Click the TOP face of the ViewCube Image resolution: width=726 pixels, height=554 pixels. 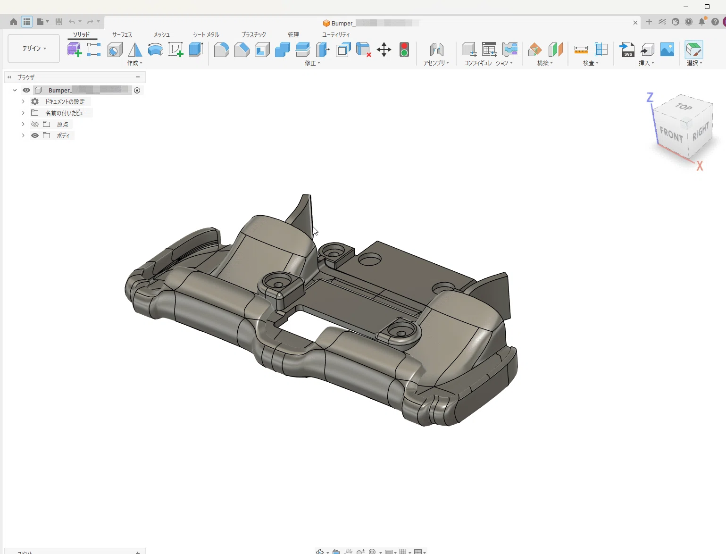tap(684, 107)
